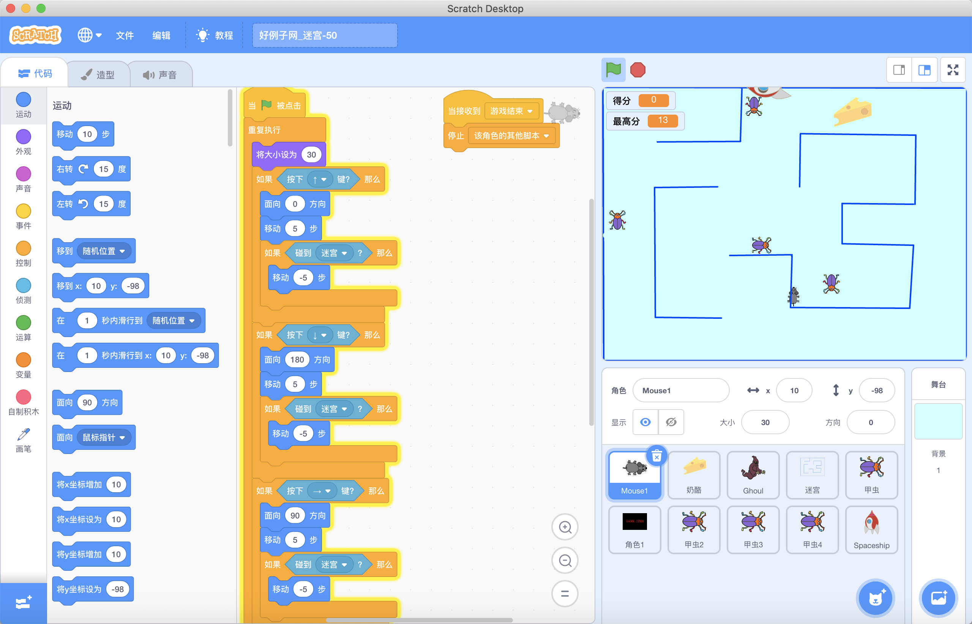Select the 运动 blocks category
The width and height of the screenshot is (972, 624).
23,105
